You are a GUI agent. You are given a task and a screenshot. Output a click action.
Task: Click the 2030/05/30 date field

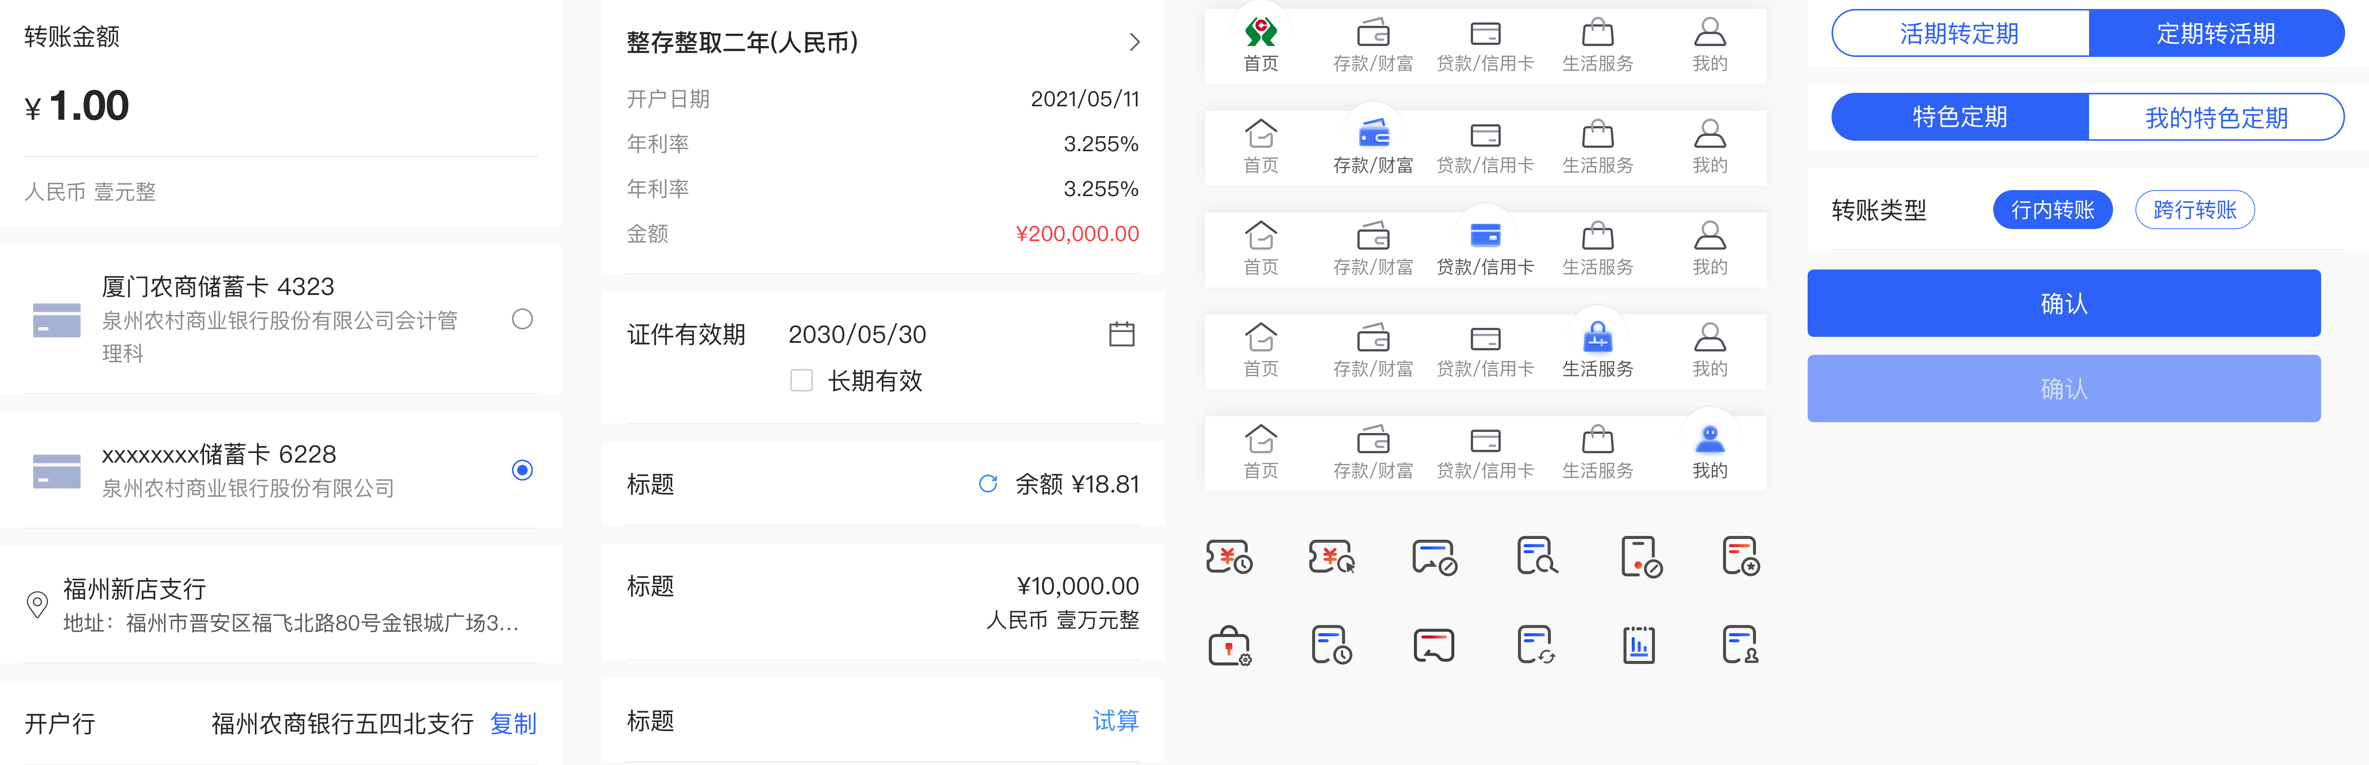(857, 334)
